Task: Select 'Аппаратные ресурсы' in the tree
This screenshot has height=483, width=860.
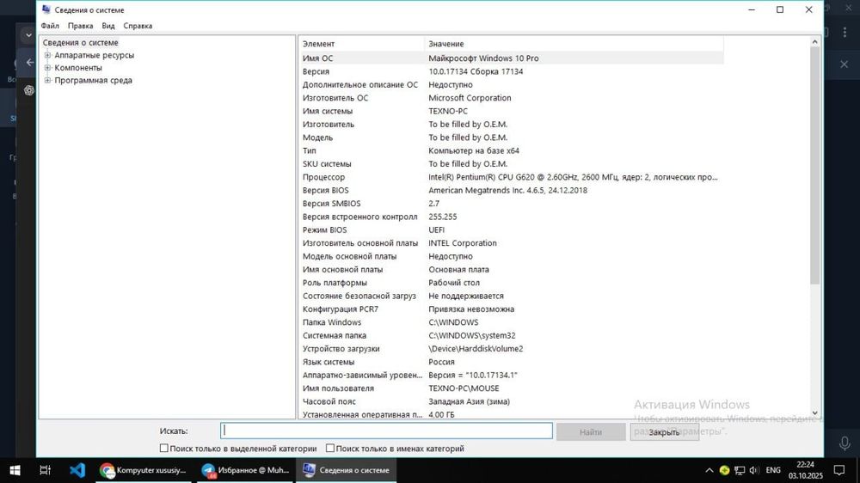Action: point(95,55)
